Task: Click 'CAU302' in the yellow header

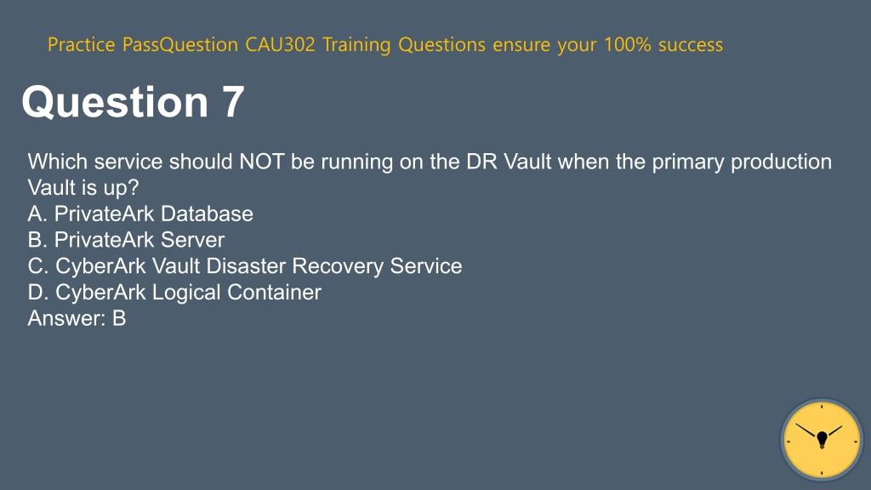Action: (280, 44)
